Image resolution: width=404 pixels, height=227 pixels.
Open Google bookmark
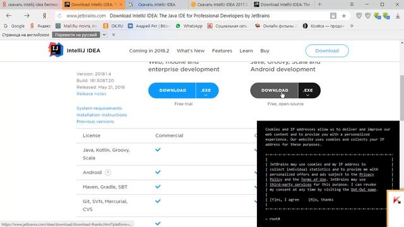(x=14, y=26)
